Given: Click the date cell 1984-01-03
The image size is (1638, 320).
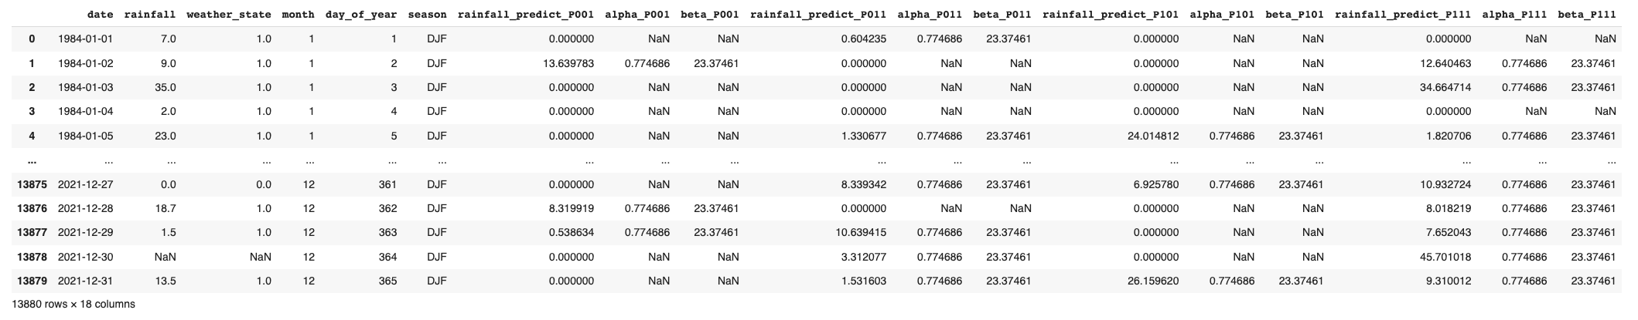Looking at the screenshot, I should click(x=85, y=87).
